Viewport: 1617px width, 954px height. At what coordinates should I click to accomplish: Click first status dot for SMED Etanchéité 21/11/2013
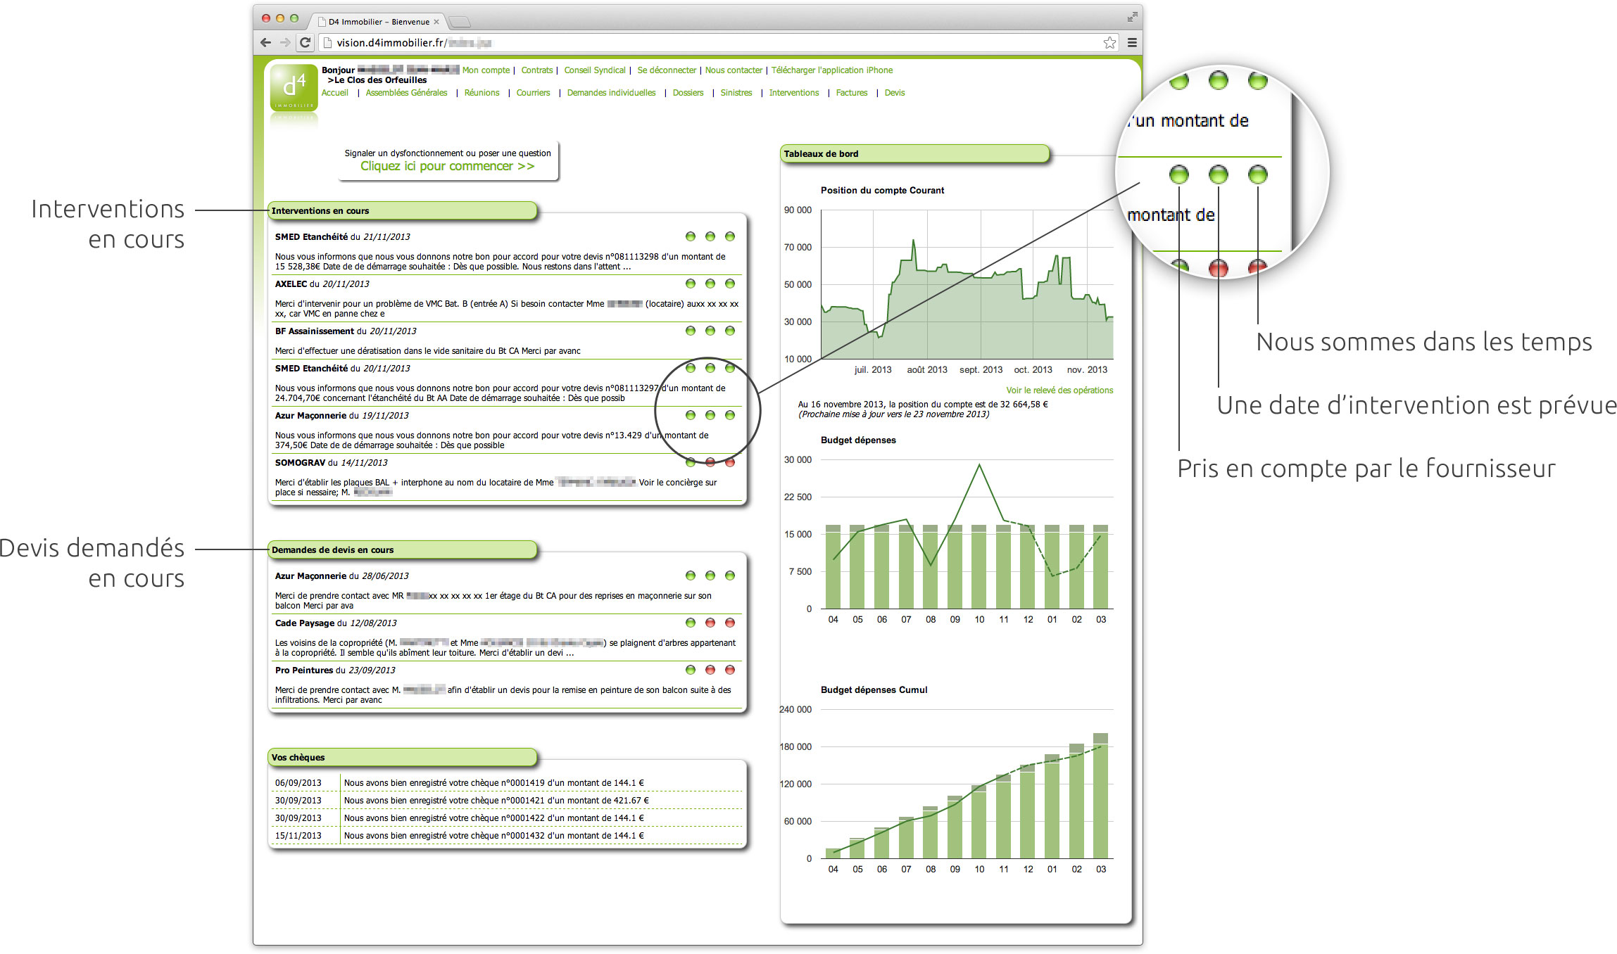click(x=691, y=236)
